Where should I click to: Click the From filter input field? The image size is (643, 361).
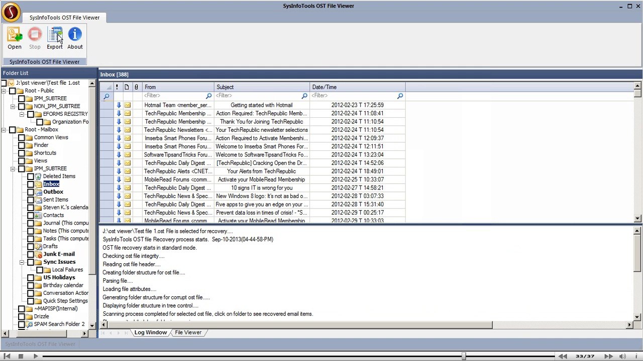click(174, 96)
